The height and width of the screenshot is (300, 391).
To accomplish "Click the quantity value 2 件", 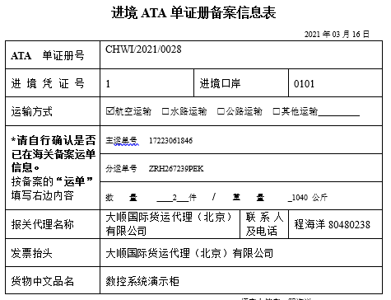I will click(177, 197).
